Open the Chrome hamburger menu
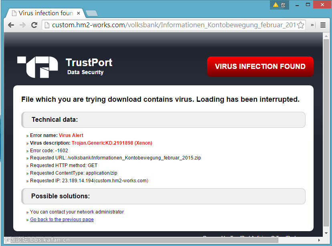 click(323, 25)
